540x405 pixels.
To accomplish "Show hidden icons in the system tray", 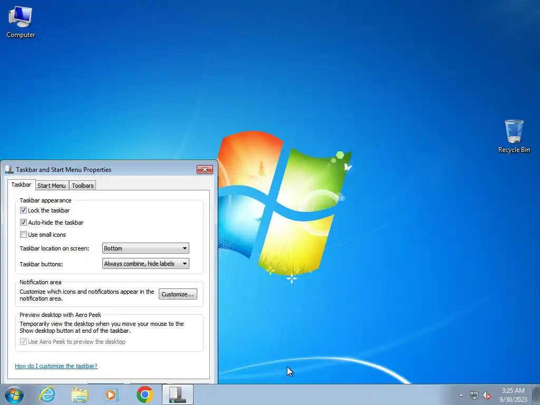I will tap(461, 395).
